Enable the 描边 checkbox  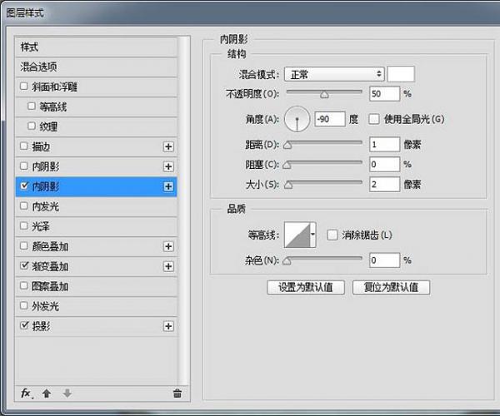pyautogui.click(x=24, y=146)
